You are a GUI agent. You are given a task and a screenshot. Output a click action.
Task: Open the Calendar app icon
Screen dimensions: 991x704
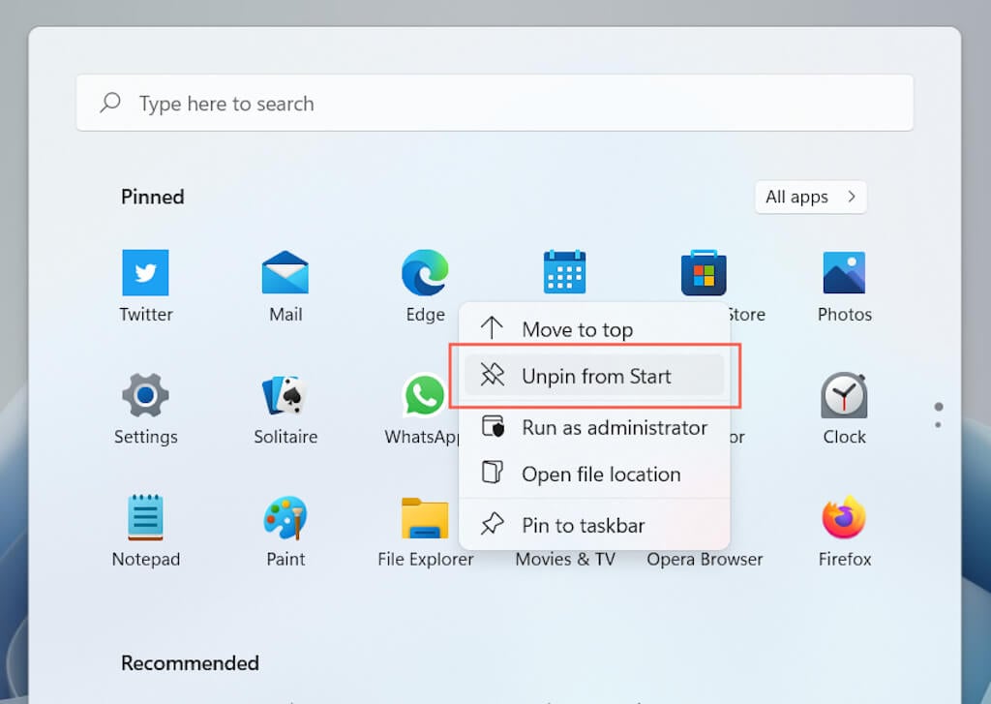564,272
